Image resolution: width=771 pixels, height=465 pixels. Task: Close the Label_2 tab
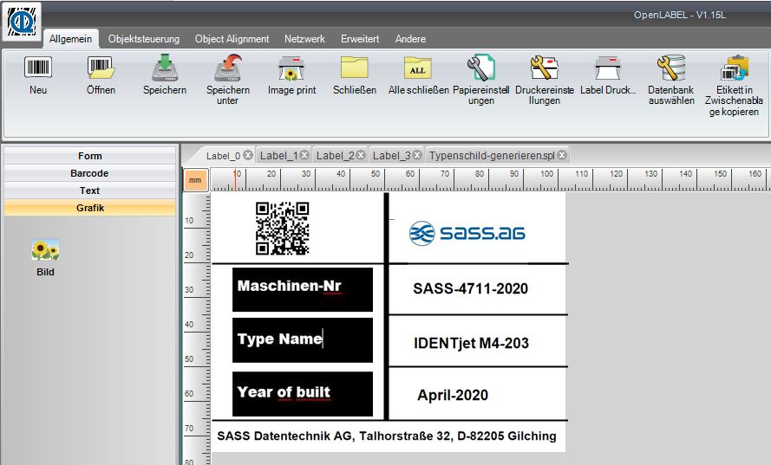pyautogui.click(x=362, y=155)
